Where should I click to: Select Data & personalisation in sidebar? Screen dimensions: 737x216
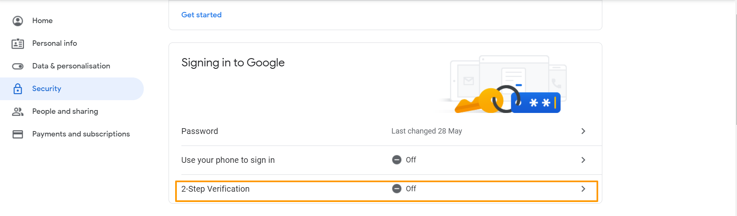71,66
